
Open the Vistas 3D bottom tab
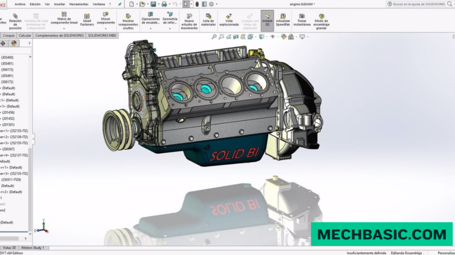9,248
